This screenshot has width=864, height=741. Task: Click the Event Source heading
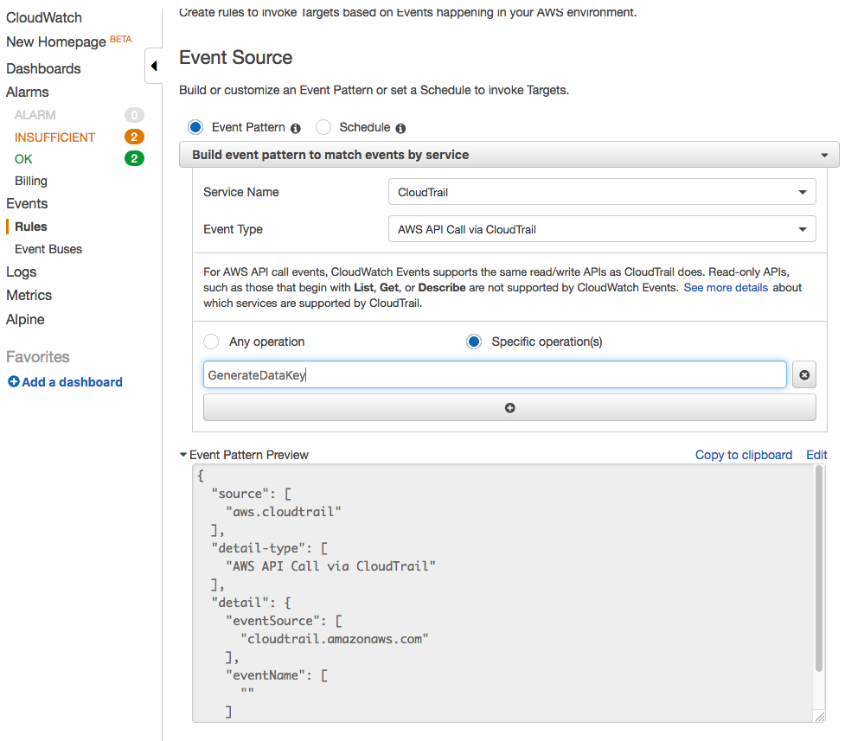(x=236, y=57)
